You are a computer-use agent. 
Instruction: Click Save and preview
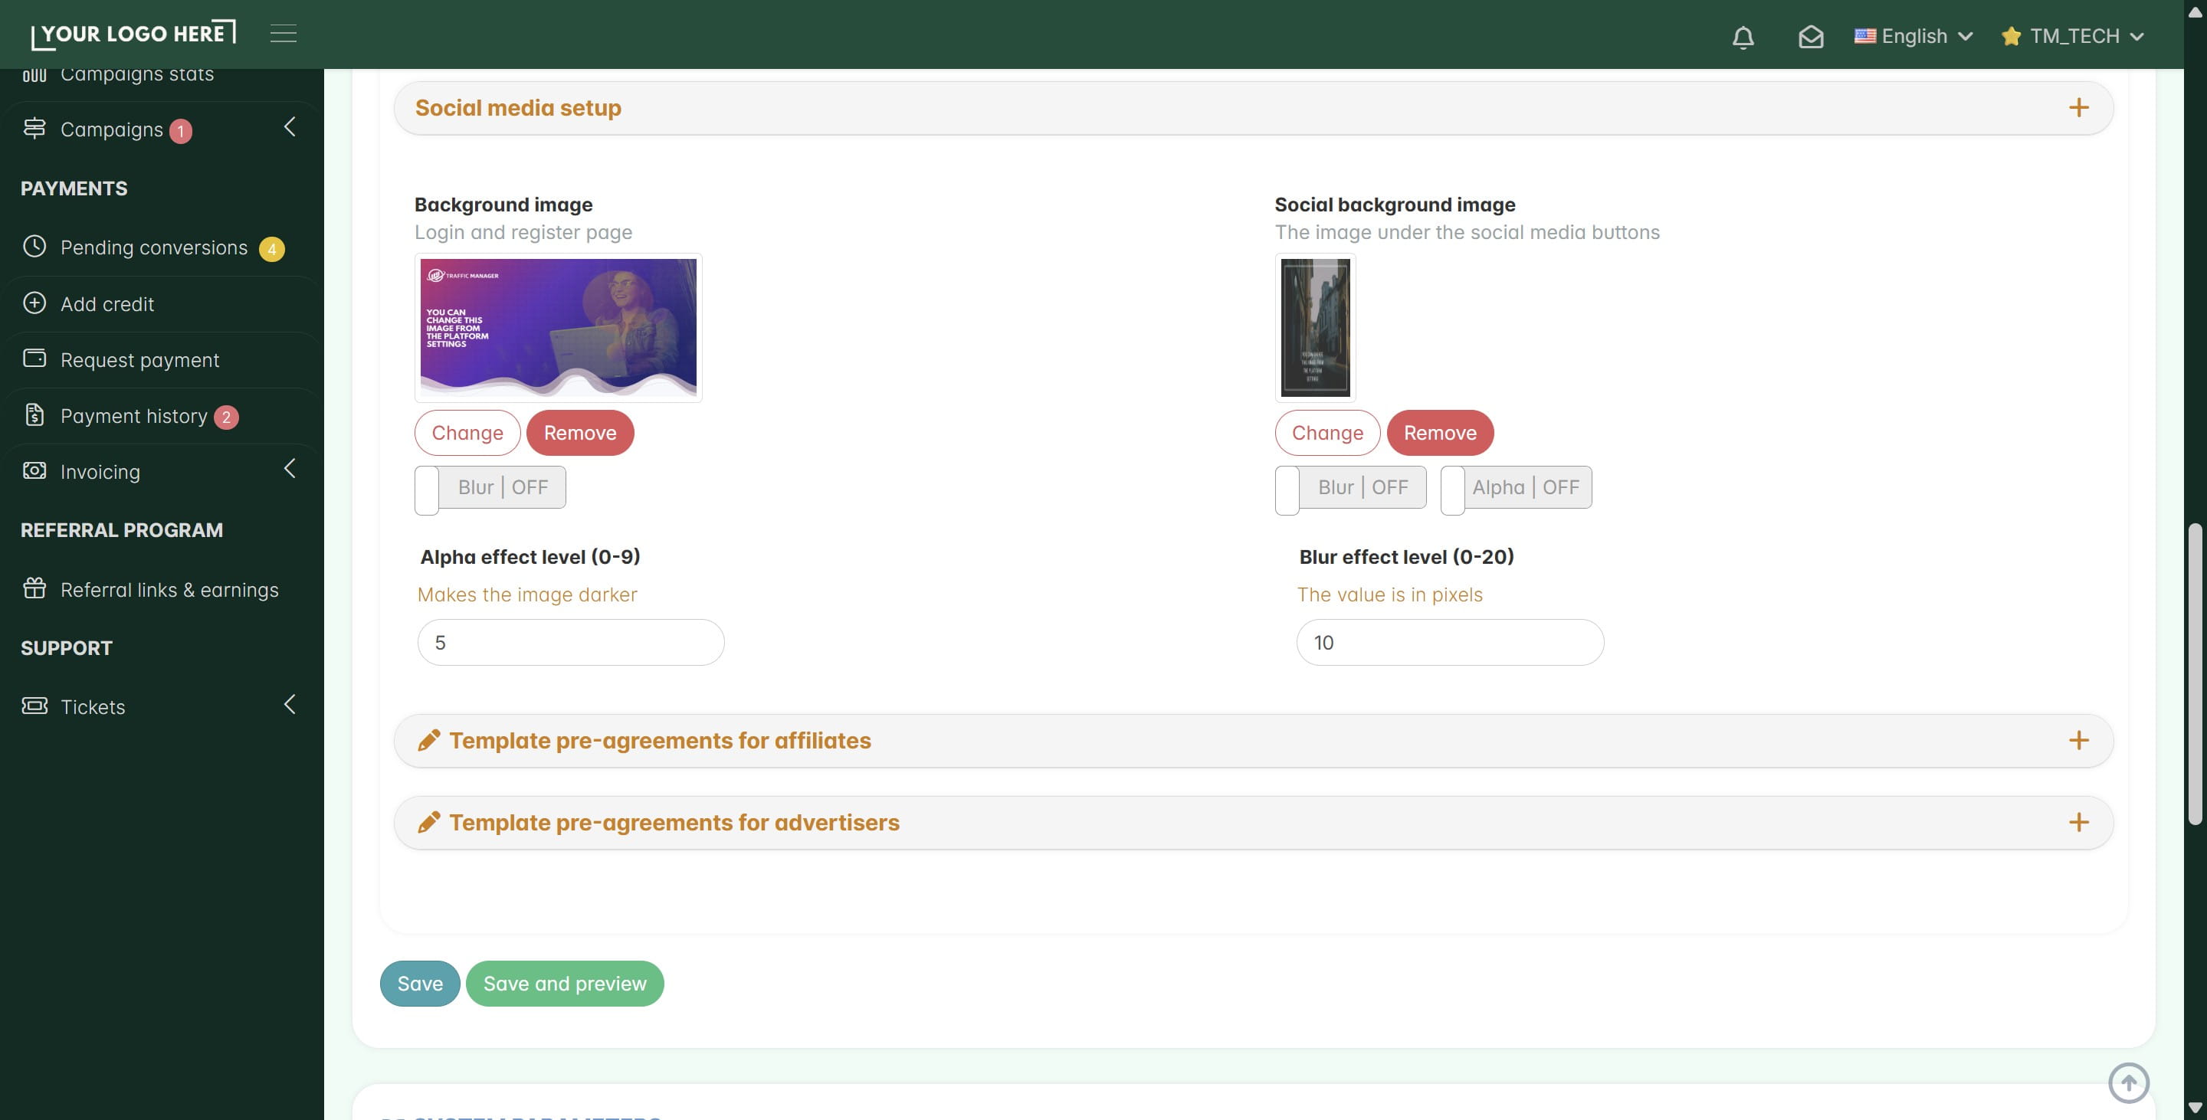pos(565,984)
